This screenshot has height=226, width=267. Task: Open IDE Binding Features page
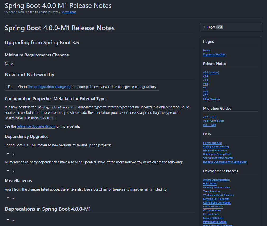215,150
